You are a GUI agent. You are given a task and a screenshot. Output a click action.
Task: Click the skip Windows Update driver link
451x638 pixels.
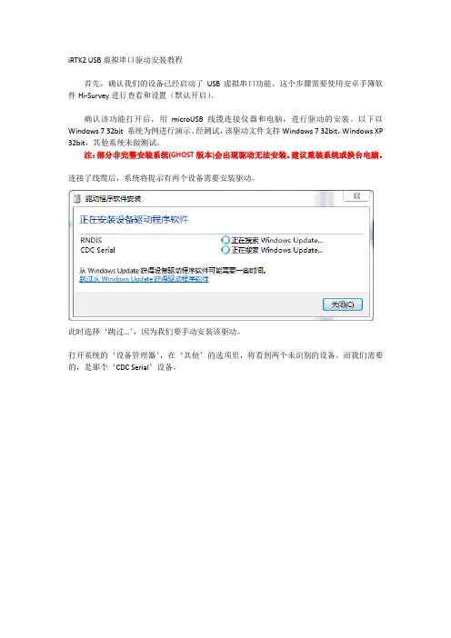pos(144,279)
